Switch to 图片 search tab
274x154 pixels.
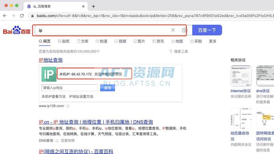click(x=139, y=41)
